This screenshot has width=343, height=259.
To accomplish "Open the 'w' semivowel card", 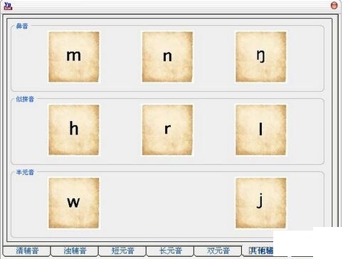I will (74, 203).
